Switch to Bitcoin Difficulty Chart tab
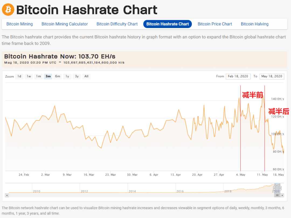This screenshot has width=291, height=218. tap(117, 24)
